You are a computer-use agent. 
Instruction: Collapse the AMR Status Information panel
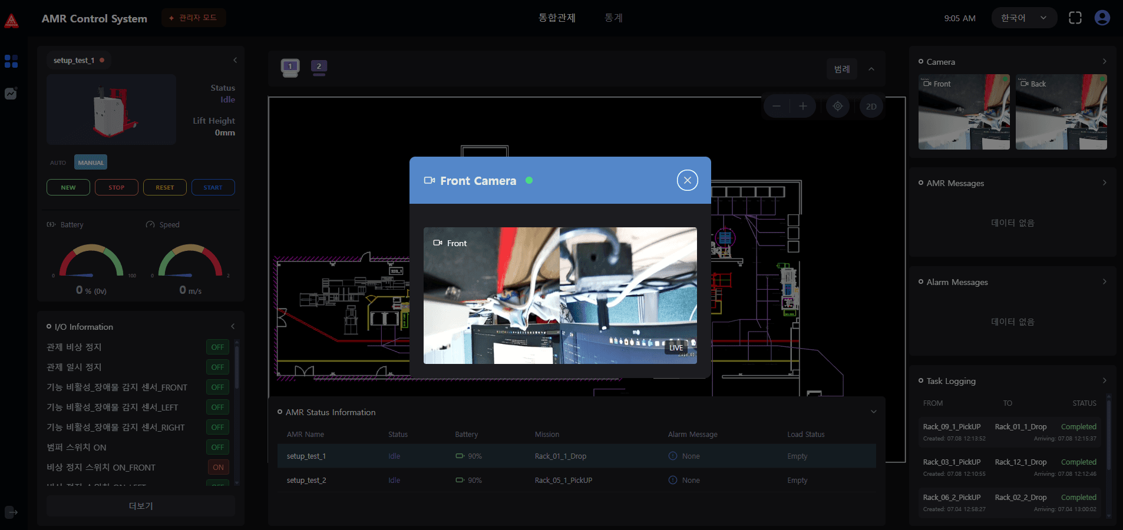point(873,412)
